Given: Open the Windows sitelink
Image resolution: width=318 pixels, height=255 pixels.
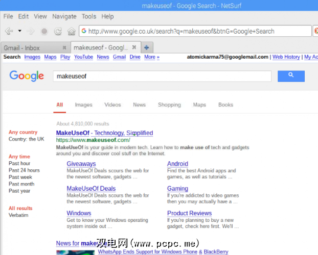Looking at the screenshot, I should tap(79, 213).
